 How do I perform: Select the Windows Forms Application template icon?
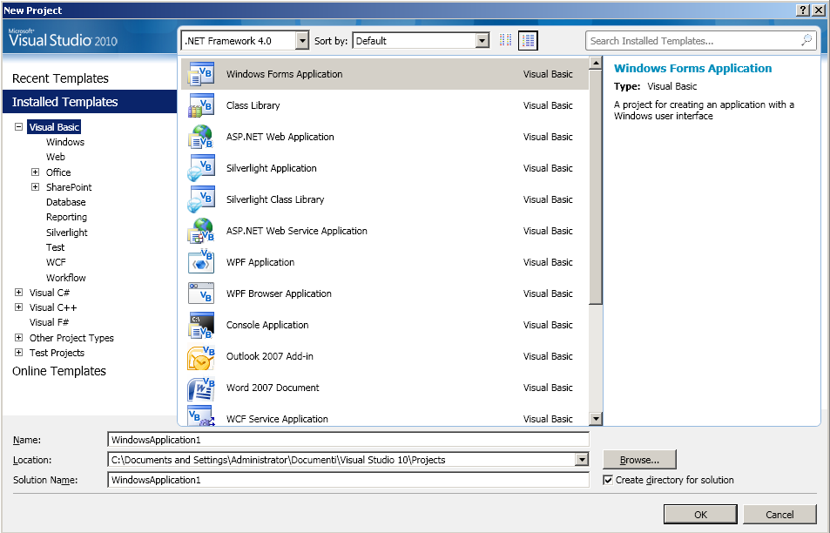201,74
